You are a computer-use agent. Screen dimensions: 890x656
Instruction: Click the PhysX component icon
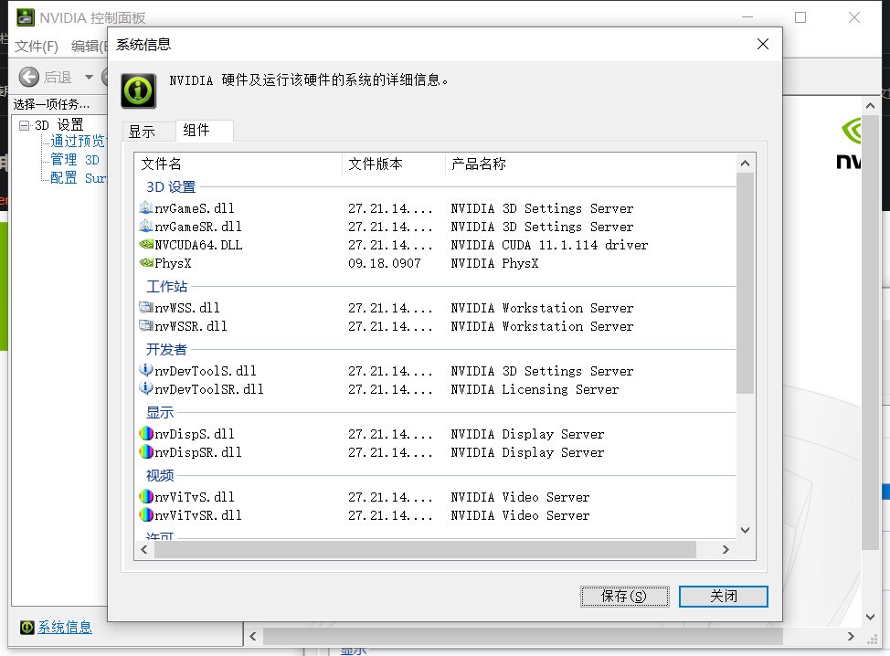146,263
